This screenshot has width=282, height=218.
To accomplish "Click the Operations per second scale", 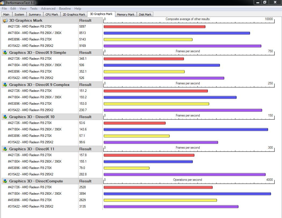I will (x=189, y=181).
